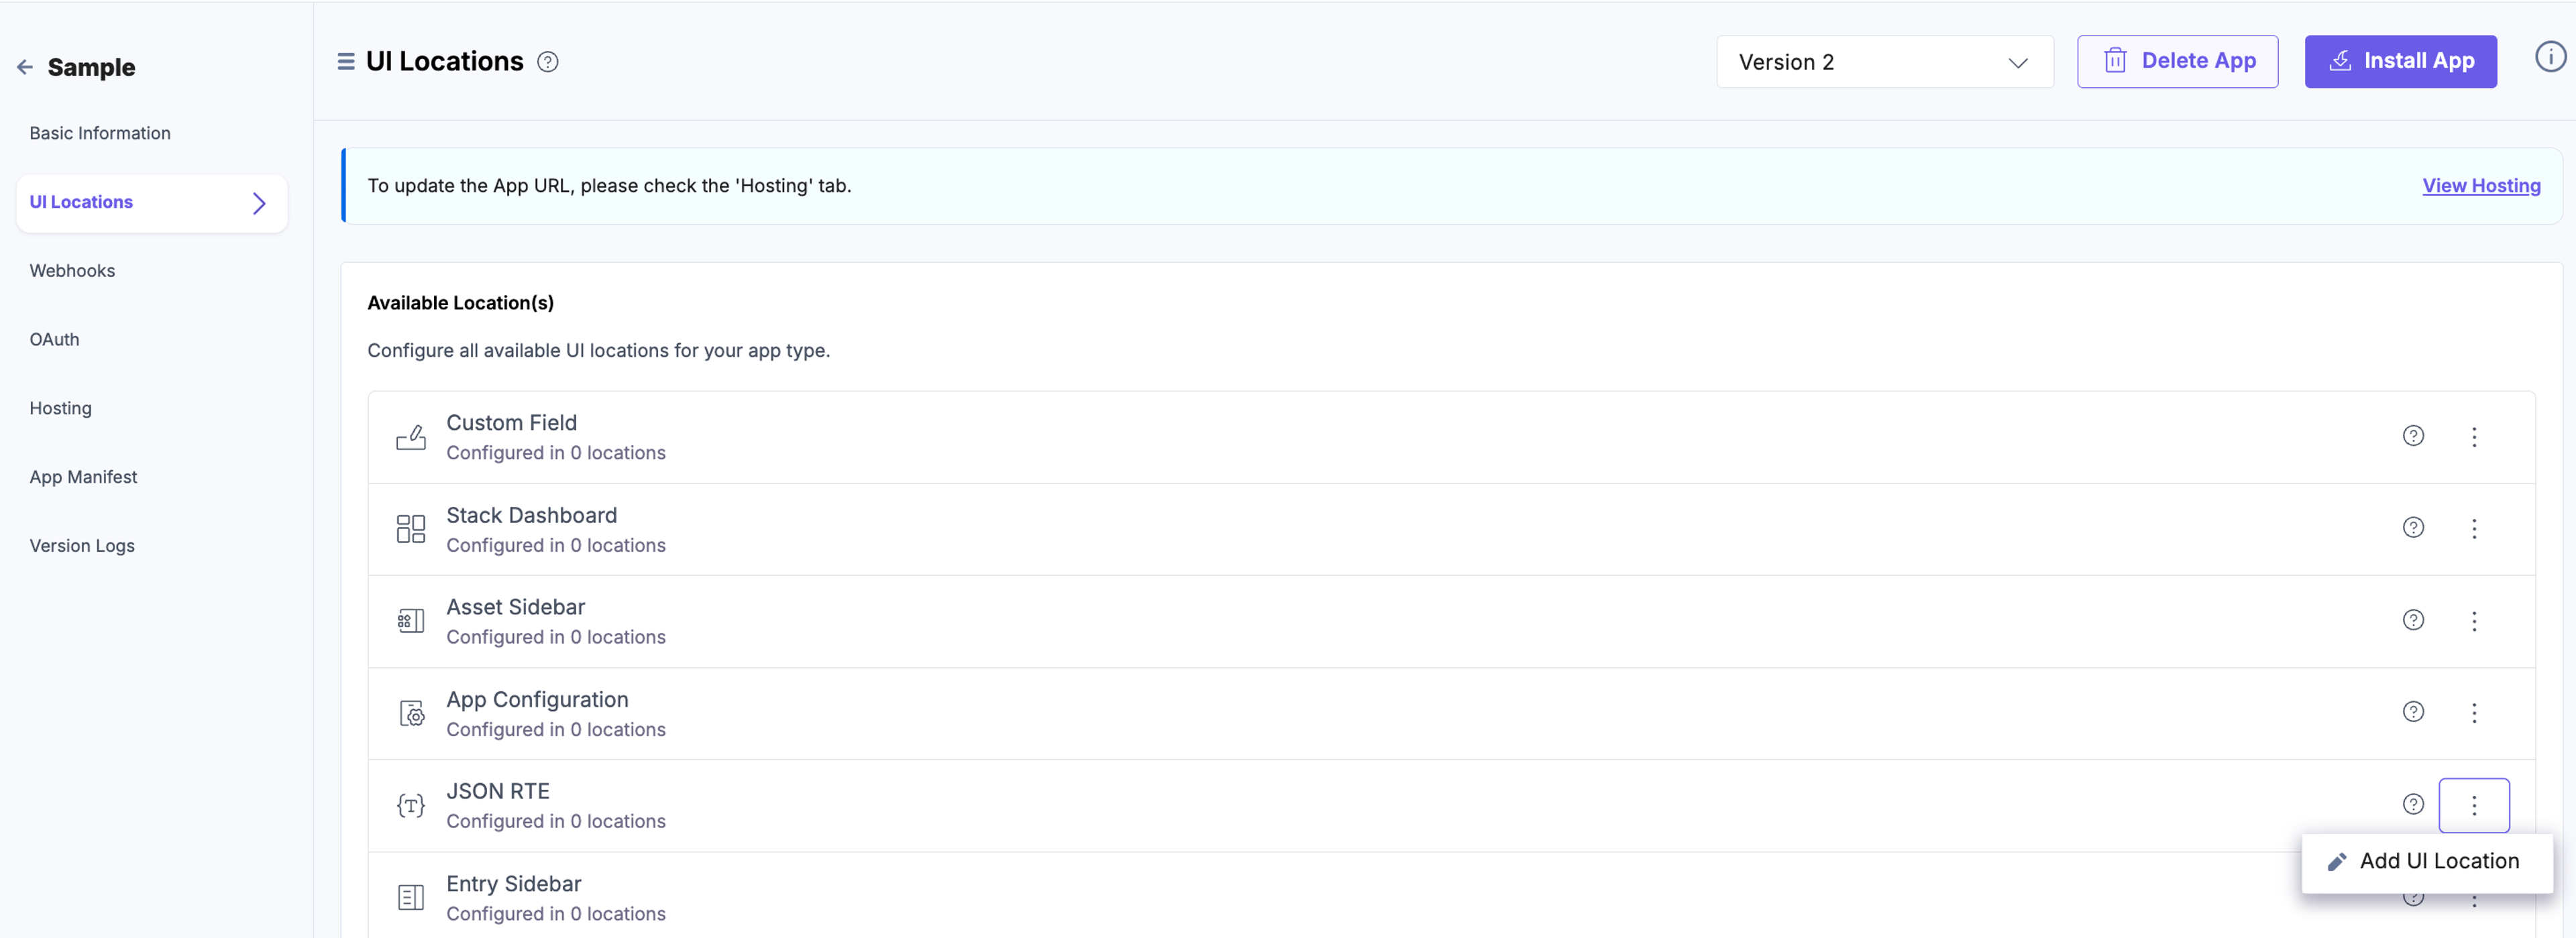The width and height of the screenshot is (2576, 938).
Task: Click the Available Location(s) heading
Action: point(460,303)
